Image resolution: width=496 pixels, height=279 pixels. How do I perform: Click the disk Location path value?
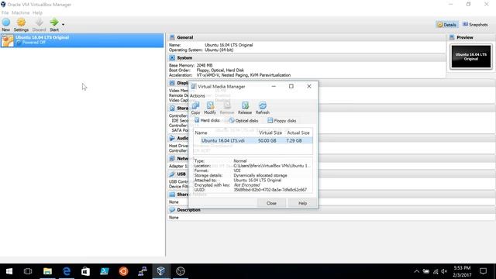(x=272, y=166)
